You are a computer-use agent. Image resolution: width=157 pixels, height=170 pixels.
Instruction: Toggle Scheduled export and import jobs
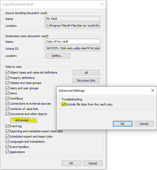coord(7,136)
